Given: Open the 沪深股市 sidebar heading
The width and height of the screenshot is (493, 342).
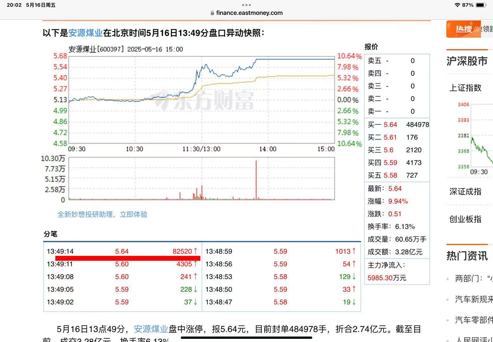Looking at the screenshot, I should click(467, 61).
